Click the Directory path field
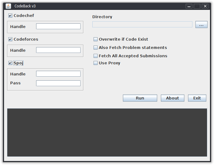The height and width of the screenshot is (165, 214). point(142,24)
